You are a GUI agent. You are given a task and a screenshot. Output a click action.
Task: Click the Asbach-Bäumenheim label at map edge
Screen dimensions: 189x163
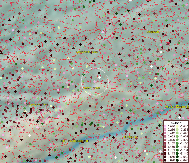(x=177, y=106)
